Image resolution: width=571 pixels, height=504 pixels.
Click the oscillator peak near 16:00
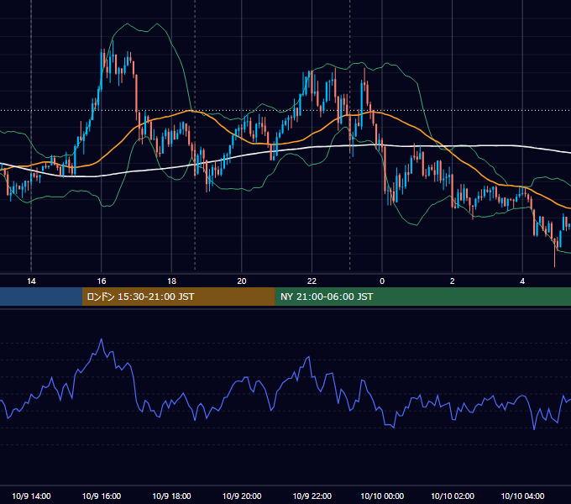(102, 339)
